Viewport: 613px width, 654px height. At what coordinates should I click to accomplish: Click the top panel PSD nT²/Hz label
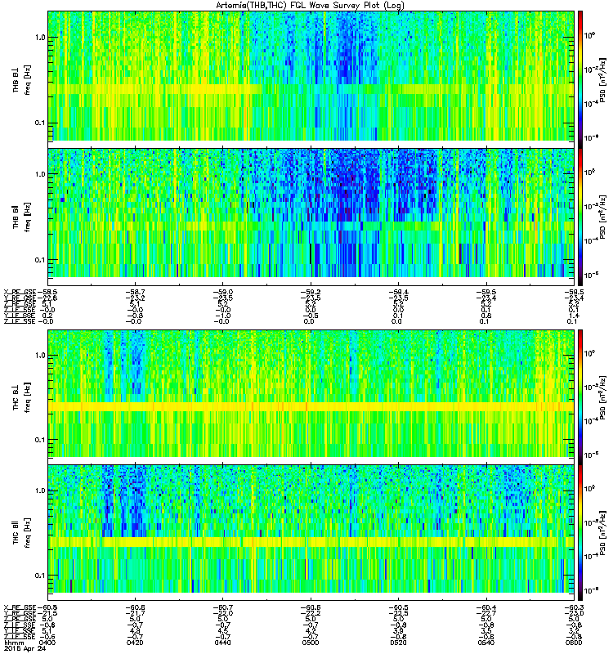[x=602, y=80]
